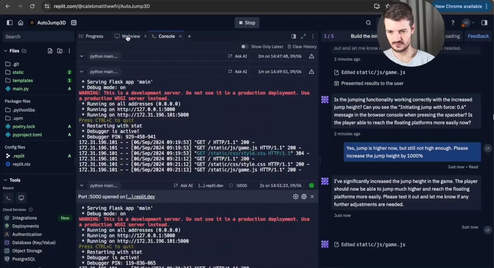Viewport: 494px width, 268px height.
Task: Click the new folder icon in Files
Action: 60,51
